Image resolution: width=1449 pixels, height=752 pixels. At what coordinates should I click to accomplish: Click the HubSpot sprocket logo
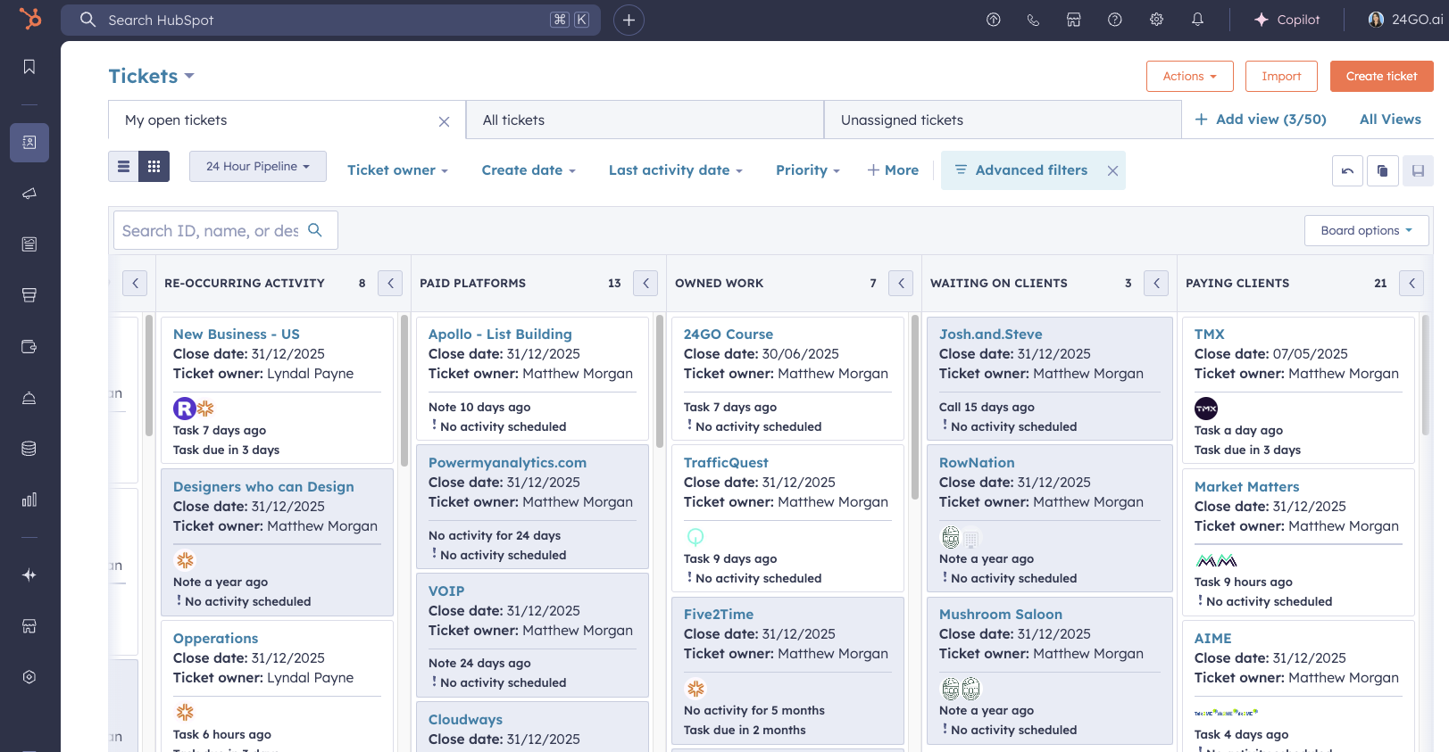tap(30, 19)
